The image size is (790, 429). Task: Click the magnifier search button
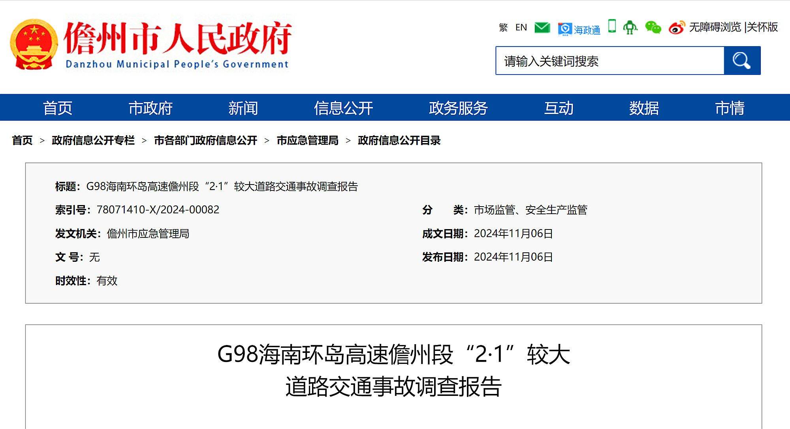[x=742, y=60]
